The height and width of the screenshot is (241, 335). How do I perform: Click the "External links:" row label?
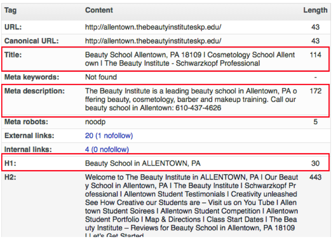pyautogui.click(x=29, y=136)
